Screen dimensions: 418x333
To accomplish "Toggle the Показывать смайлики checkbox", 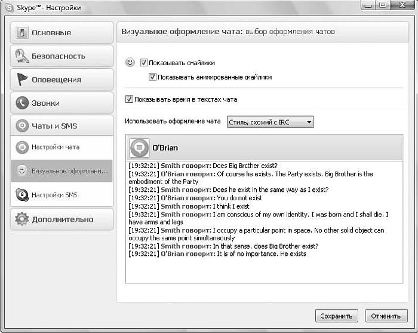I will click(x=144, y=62).
